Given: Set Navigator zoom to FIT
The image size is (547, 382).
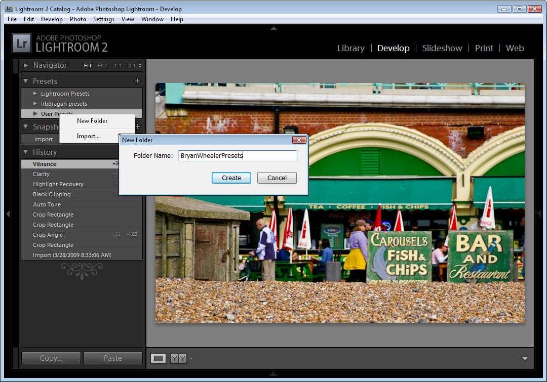Looking at the screenshot, I should pyautogui.click(x=88, y=66).
